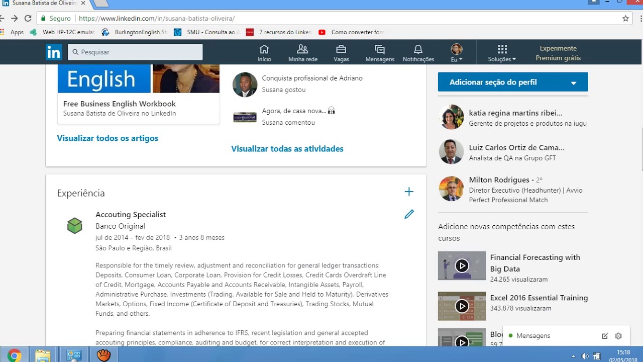Screen dimensions: 643x362
Task: Open a new browser tab
Action: (101, 3)
